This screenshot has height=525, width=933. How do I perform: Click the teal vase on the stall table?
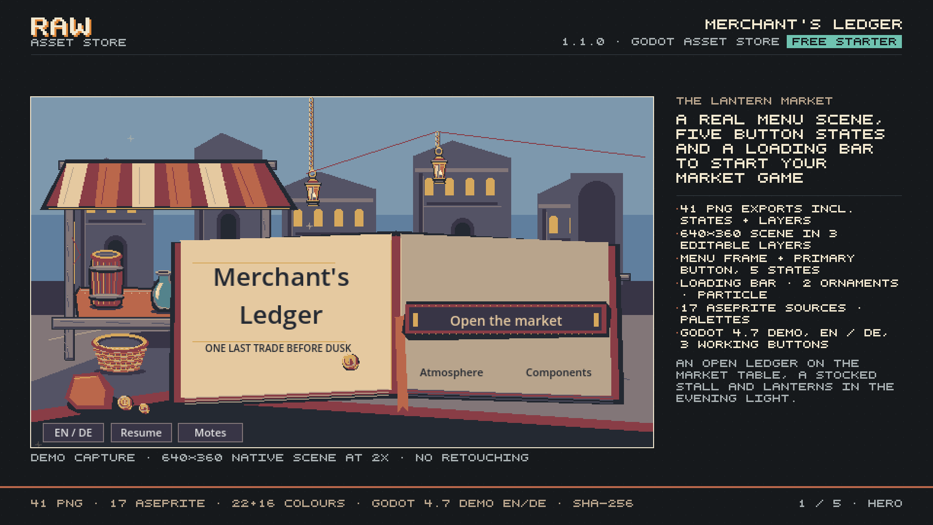pyautogui.click(x=162, y=291)
